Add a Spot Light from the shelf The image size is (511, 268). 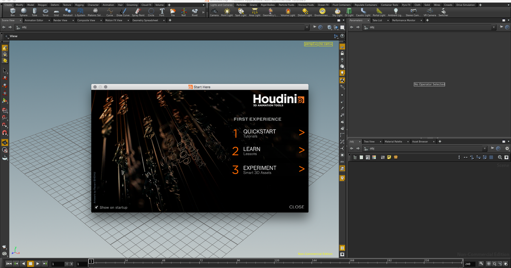point(241,12)
